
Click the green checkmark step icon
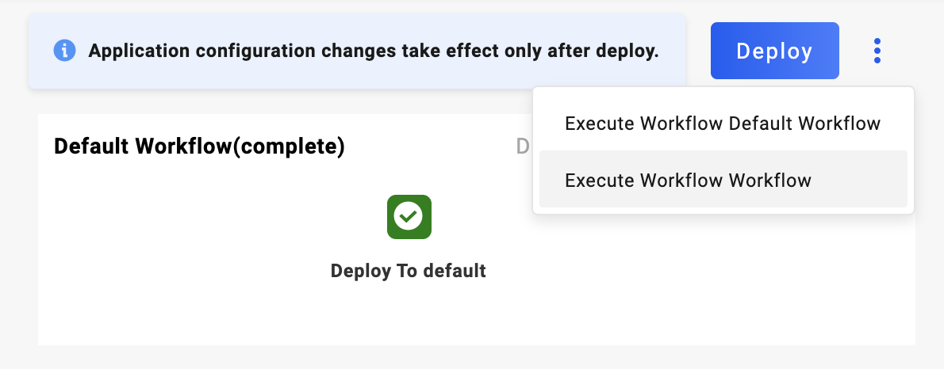point(409,216)
